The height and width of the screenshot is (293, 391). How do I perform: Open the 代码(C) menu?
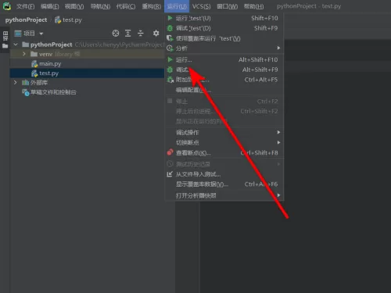126,6
